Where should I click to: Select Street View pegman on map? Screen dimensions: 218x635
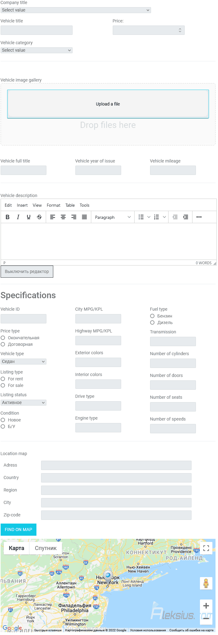tap(206, 583)
